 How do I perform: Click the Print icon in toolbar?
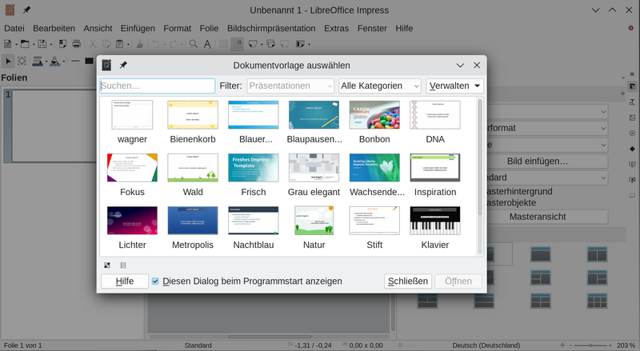click(76, 44)
